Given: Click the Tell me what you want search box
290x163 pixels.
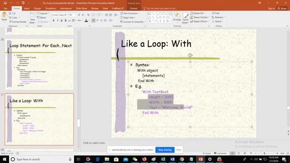Looking at the screenshot, I should click(160, 8).
